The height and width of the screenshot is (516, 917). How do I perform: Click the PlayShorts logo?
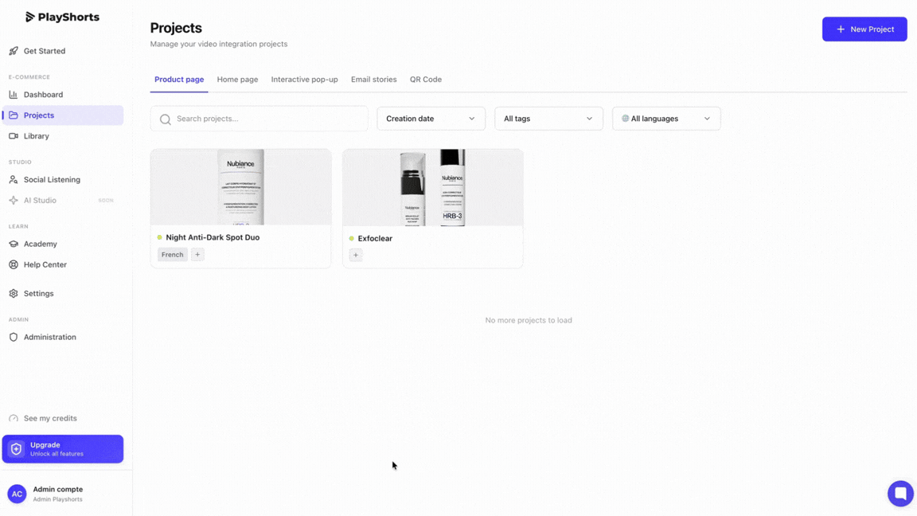(62, 17)
